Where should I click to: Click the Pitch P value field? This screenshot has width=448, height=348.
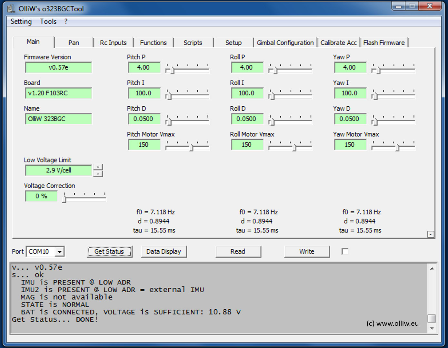tap(144, 68)
